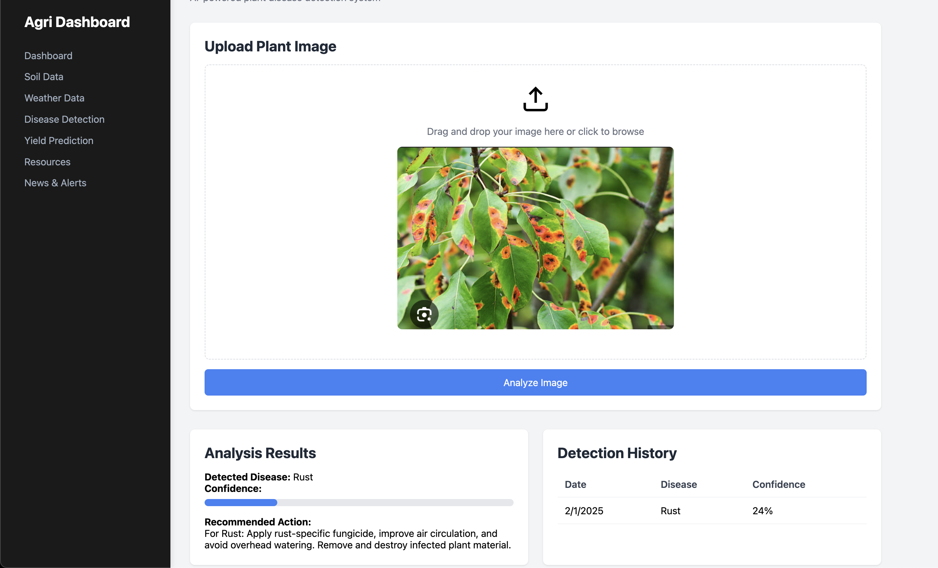Click the Detection History heading
938x568 pixels.
(616, 453)
